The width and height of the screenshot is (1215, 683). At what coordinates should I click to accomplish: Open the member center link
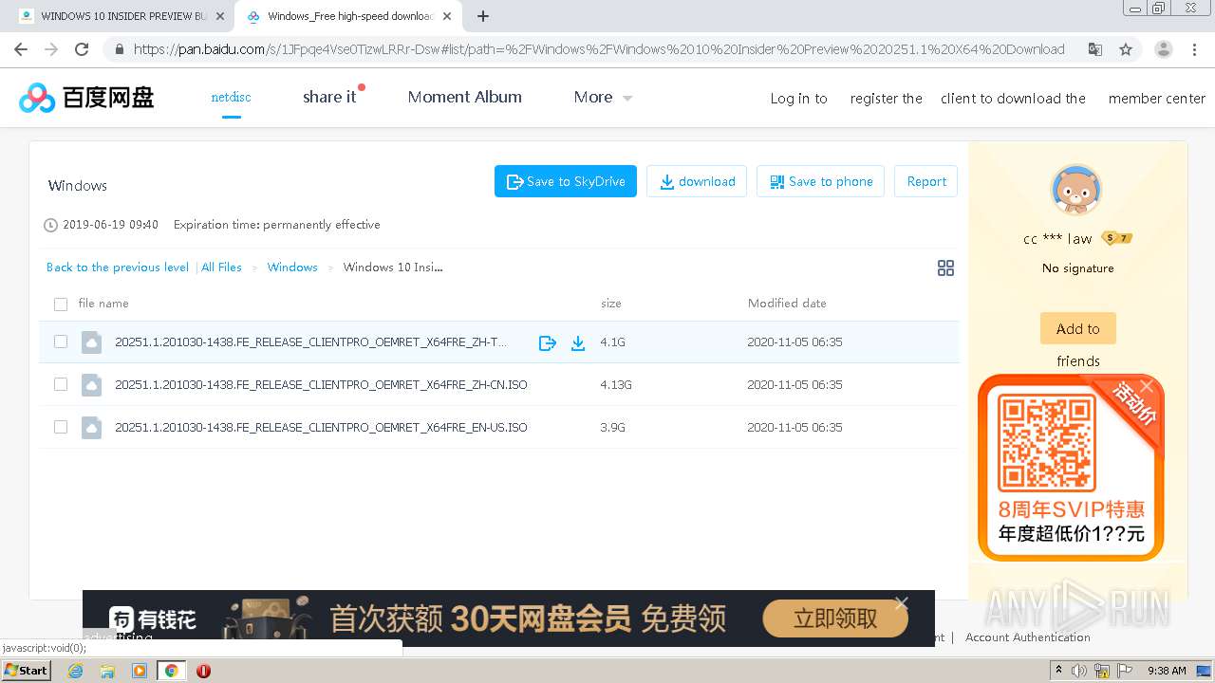point(1156,99)
